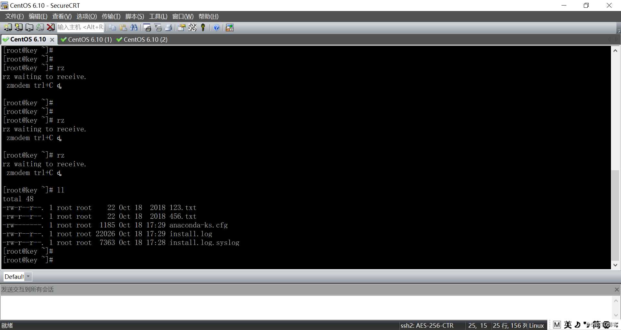
Task: Click the file name '456.txt' in terminal
Action: (183, 216)
